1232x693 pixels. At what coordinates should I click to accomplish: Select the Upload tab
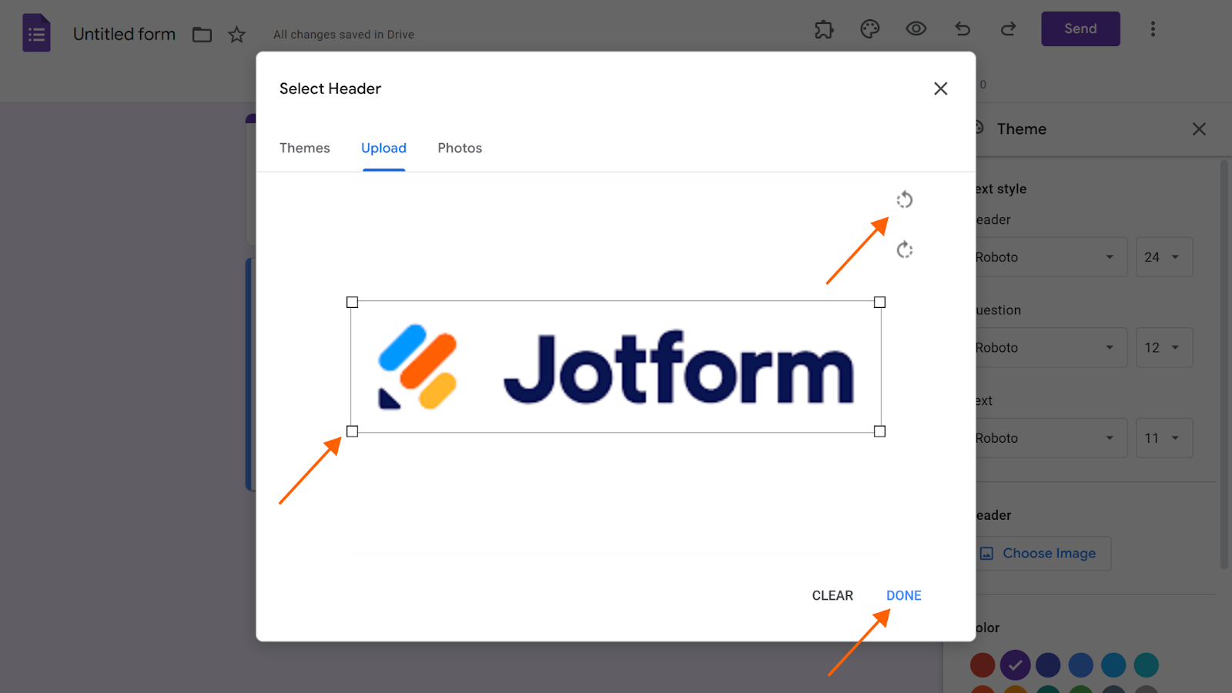pos(383,148)
